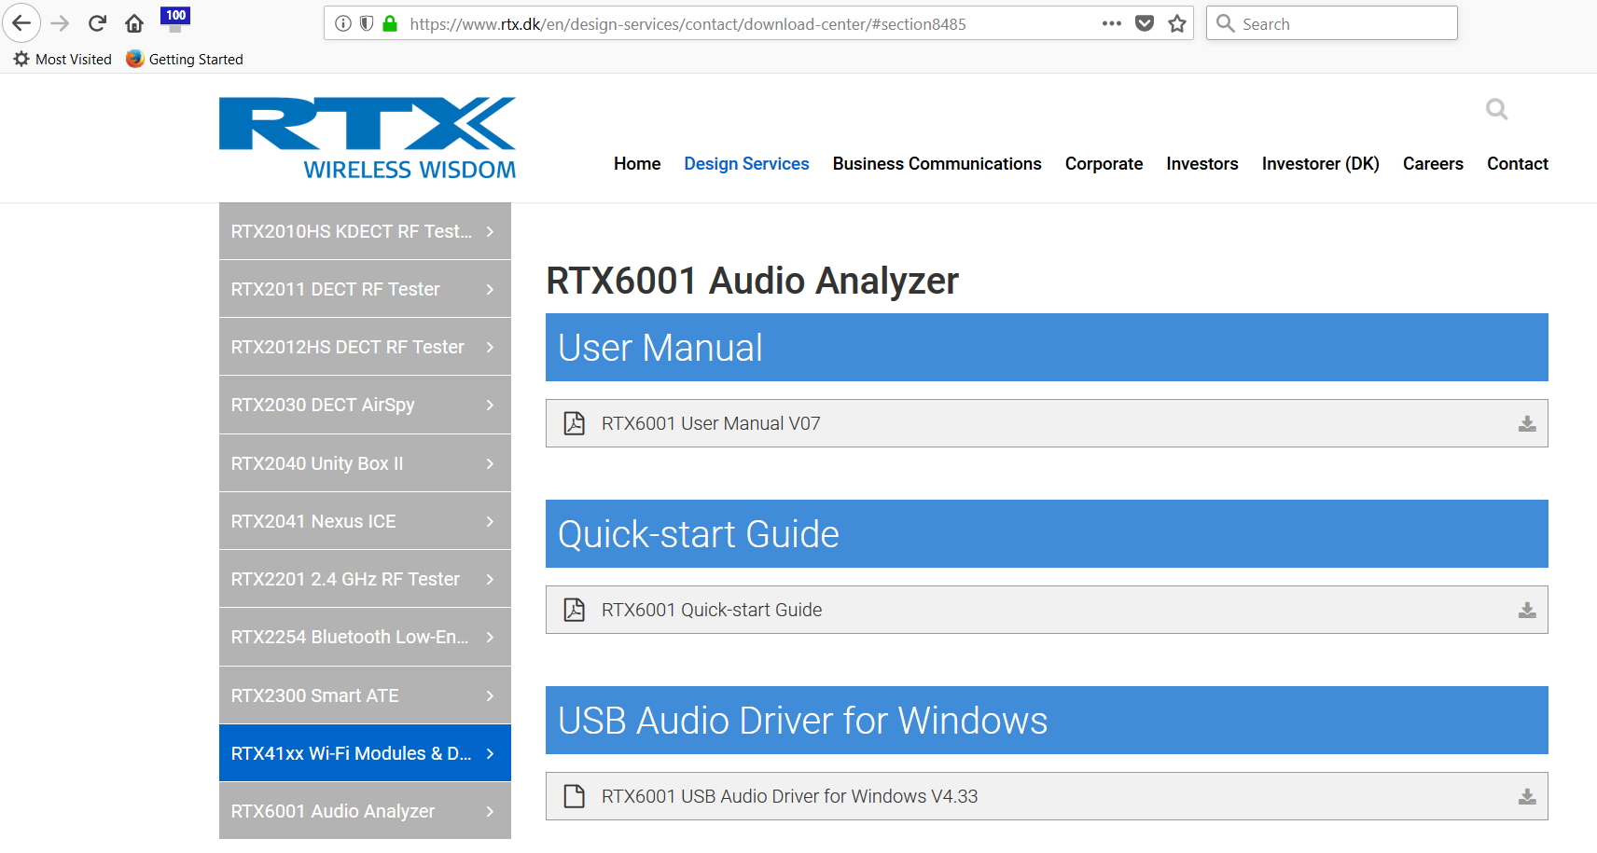Reload the page with the refresh icon
This screenshot has height=853, width=1597.
point(97,23)
